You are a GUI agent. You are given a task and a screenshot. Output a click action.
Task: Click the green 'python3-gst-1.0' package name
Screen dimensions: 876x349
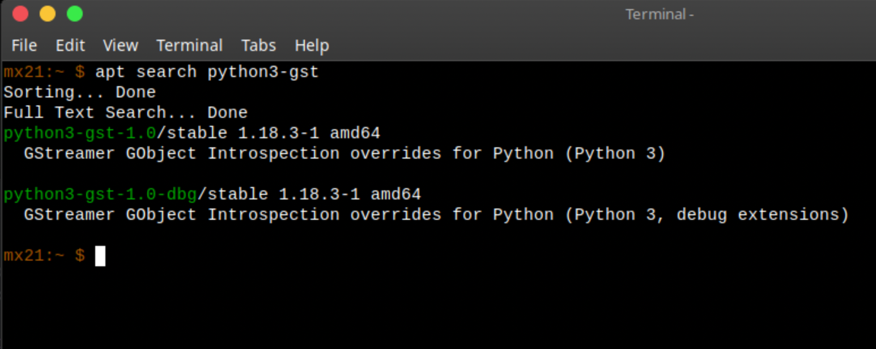click(79, 134)
